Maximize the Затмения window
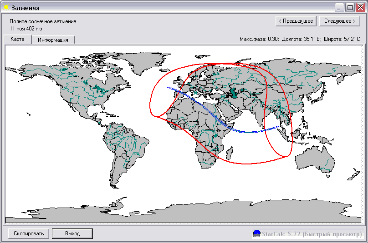 point(350,8)
